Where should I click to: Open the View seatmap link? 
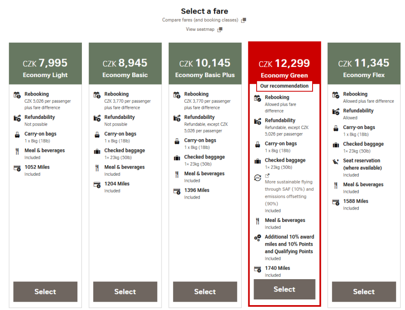pyautogui.click(x=204, y=30)
